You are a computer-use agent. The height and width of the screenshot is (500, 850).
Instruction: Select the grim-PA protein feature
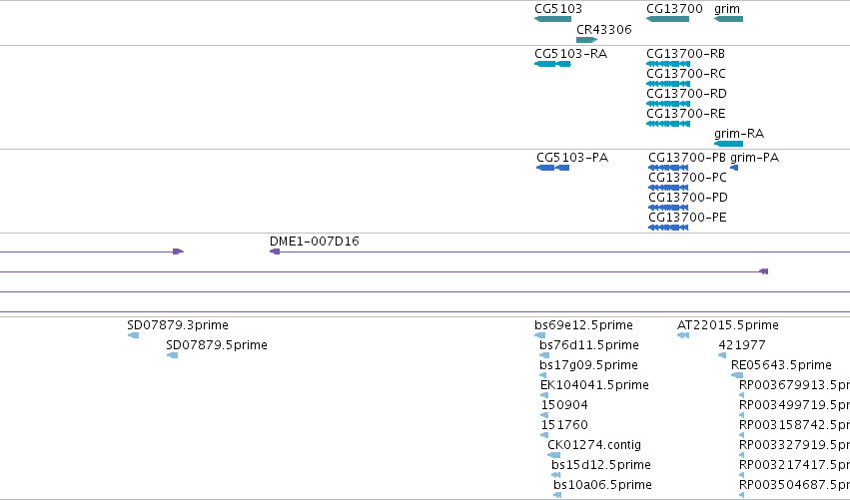[734, 168]
